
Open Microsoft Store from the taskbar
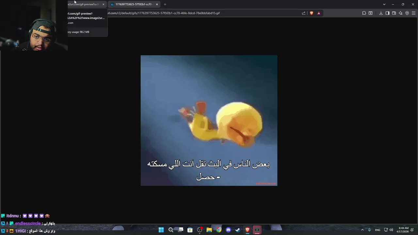click(x=190, y=230)
